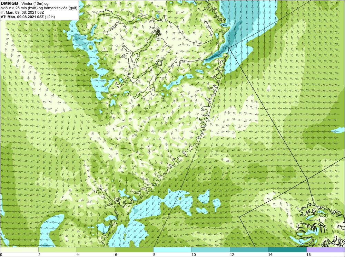
Task: Click the legend tick label "8"
Action: (x=154, y=255)
